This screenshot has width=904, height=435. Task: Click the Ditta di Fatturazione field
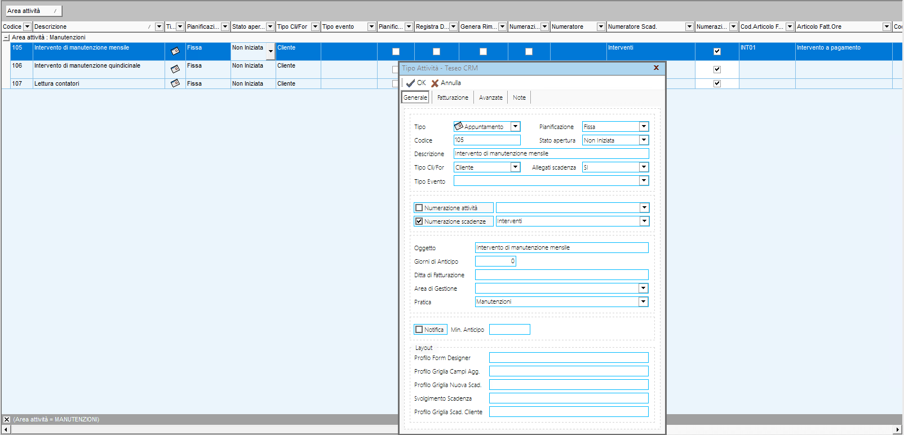tap(561, 275)
